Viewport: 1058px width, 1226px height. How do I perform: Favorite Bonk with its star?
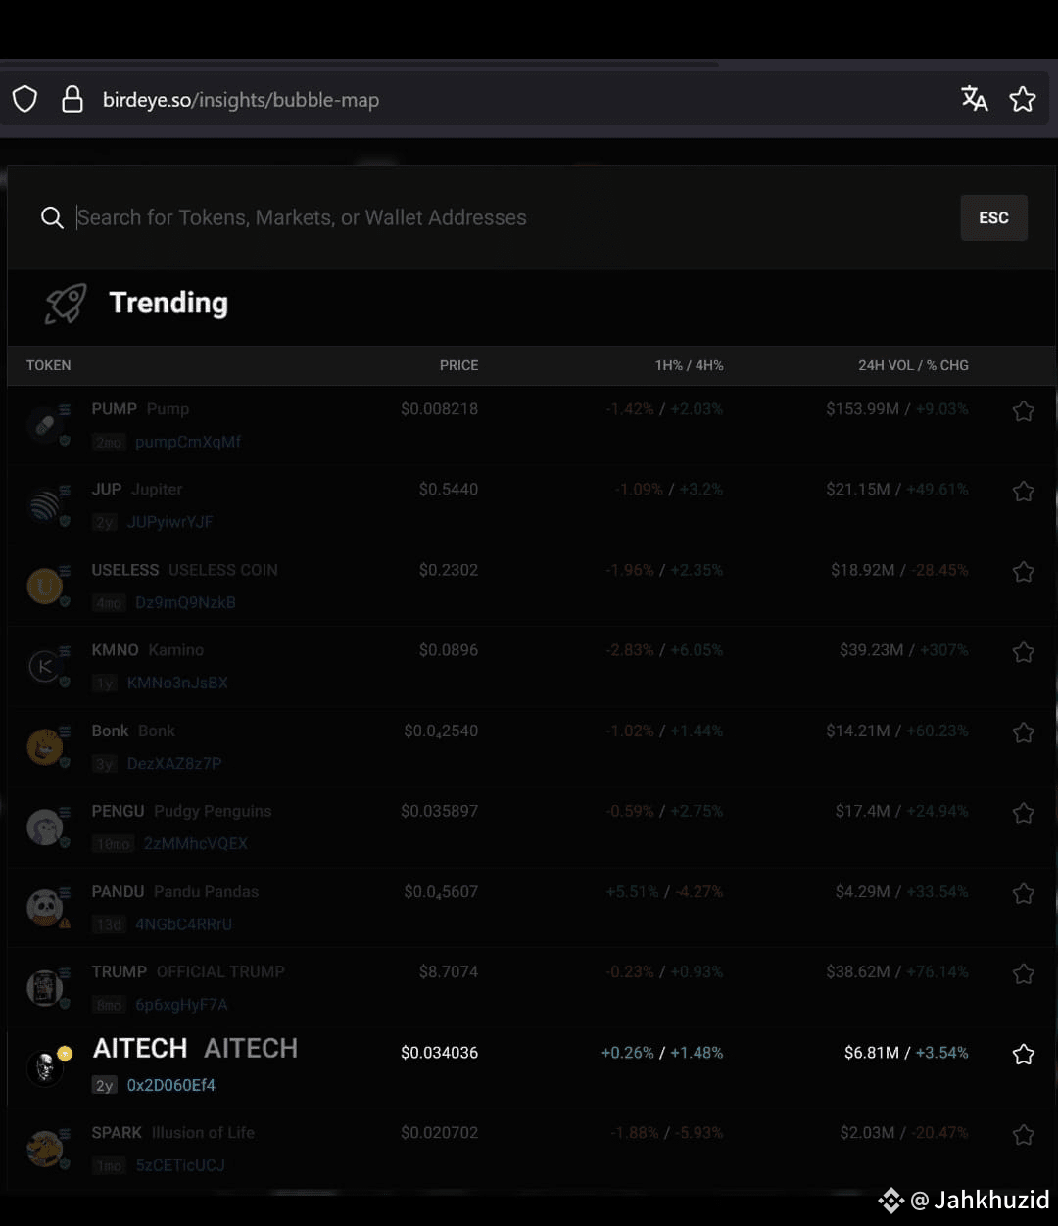(1024, 732)
